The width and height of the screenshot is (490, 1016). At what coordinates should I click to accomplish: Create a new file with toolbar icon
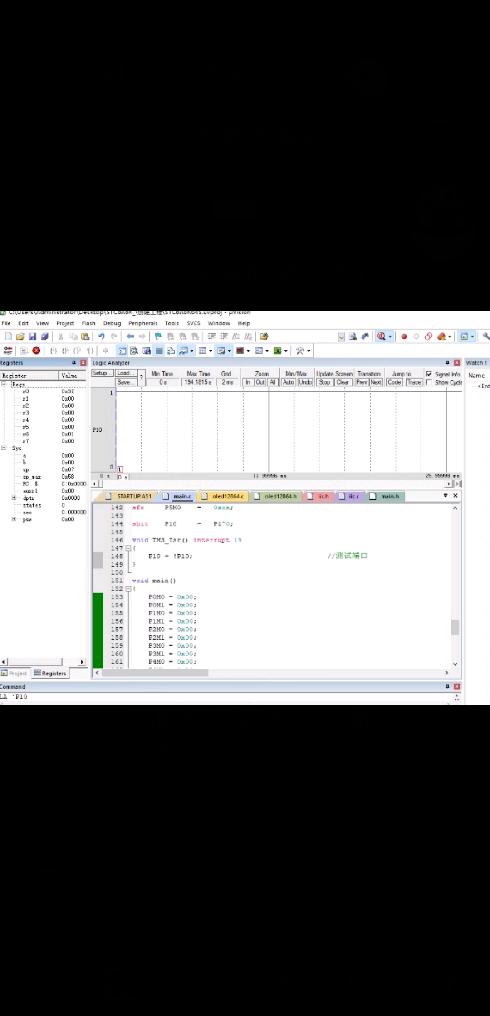pos(8,337)
